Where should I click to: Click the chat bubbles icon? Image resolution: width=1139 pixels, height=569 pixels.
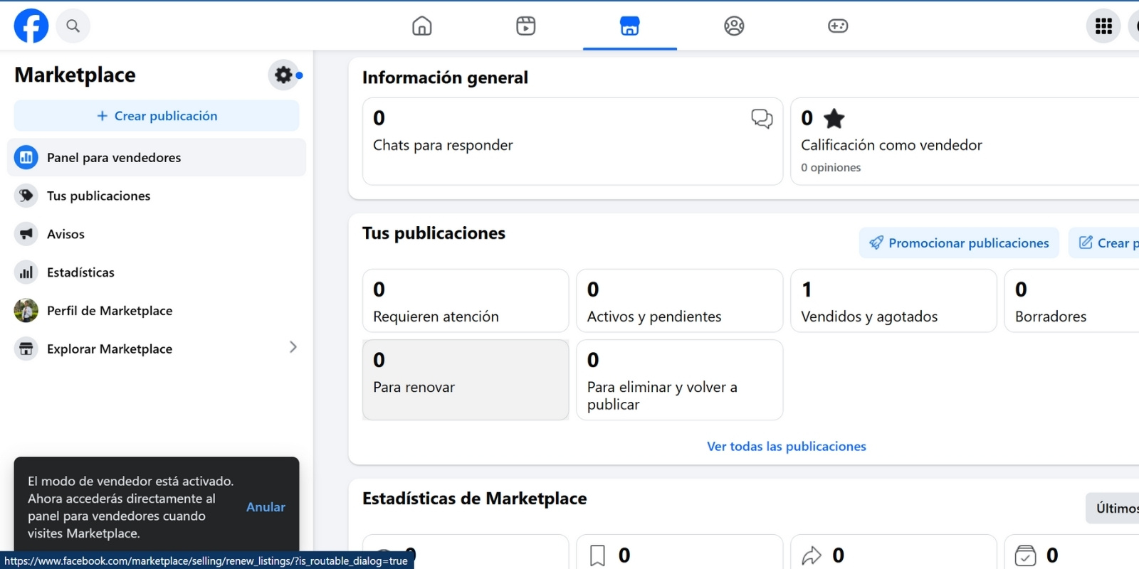tap(762, 119)
